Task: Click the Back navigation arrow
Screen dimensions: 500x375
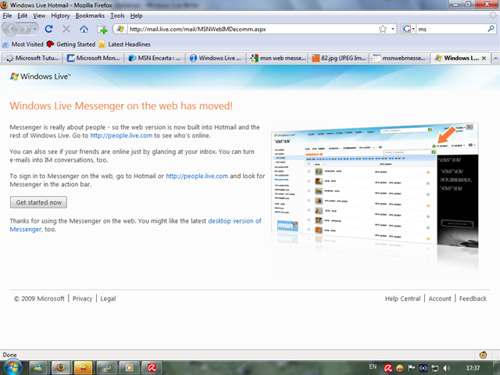Action: coord(12,29)
